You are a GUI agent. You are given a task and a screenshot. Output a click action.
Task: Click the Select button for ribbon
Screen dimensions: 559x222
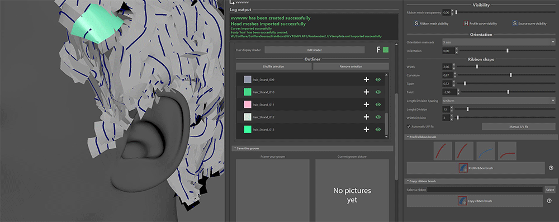click(x=549, y=190)
